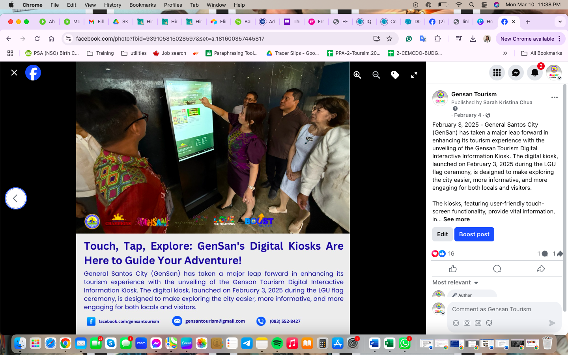Open the Tracer Slips bookmark
568x355 pixels.
coord(293,53)
